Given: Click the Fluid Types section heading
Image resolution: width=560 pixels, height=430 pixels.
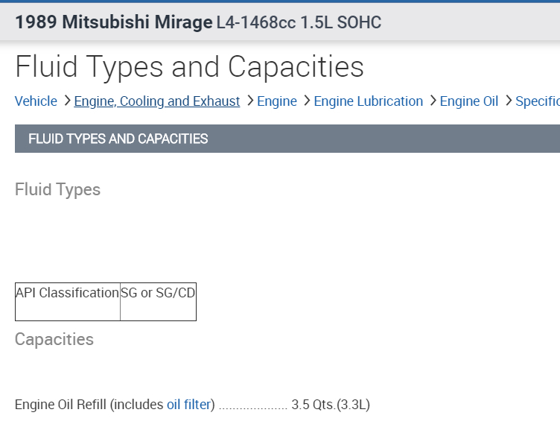Looking at the screenshot, I should click(57, 189).
